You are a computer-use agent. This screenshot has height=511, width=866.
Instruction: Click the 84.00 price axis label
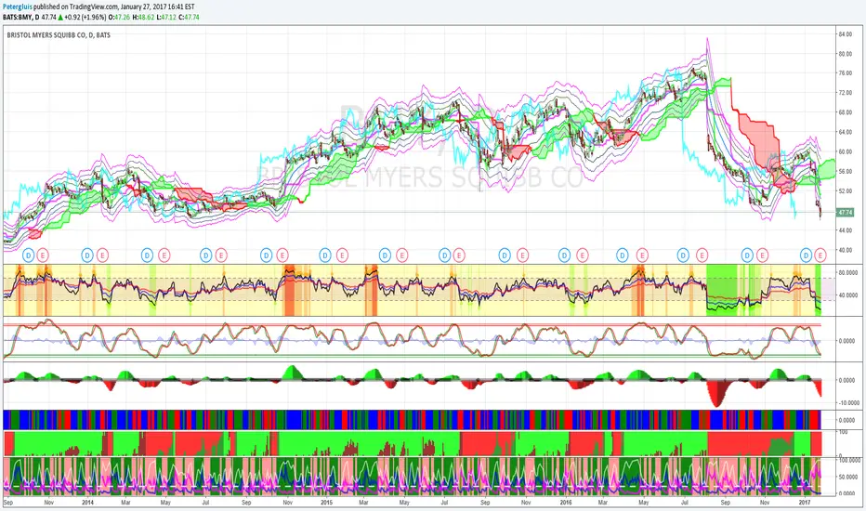[x=845, y=34]
